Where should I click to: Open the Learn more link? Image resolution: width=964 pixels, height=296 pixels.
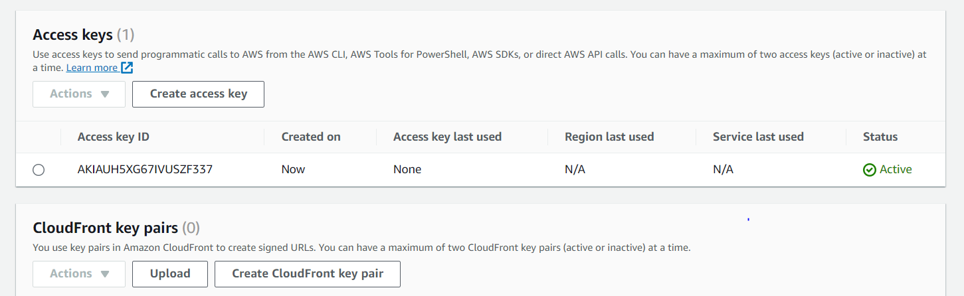click(x=92, y=68)
